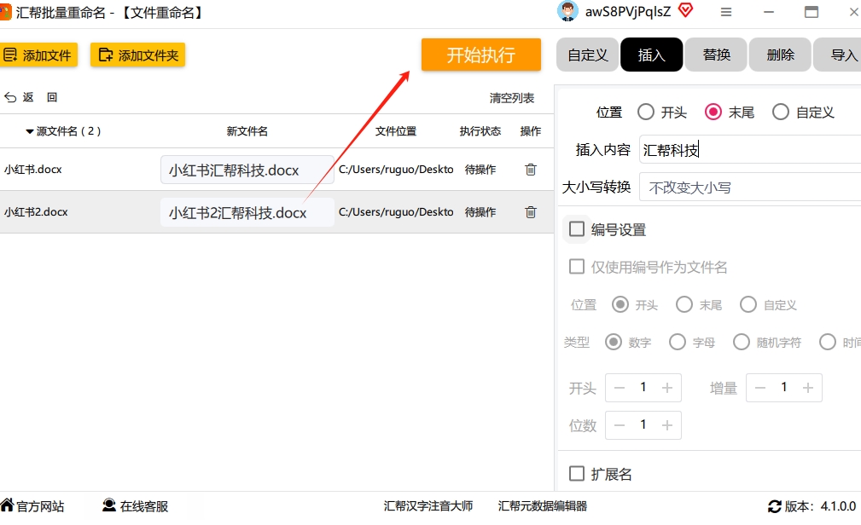Increase the 增量 value with plus
The width and height of the screenshot is (861, 525).
[x=808, y=388]
